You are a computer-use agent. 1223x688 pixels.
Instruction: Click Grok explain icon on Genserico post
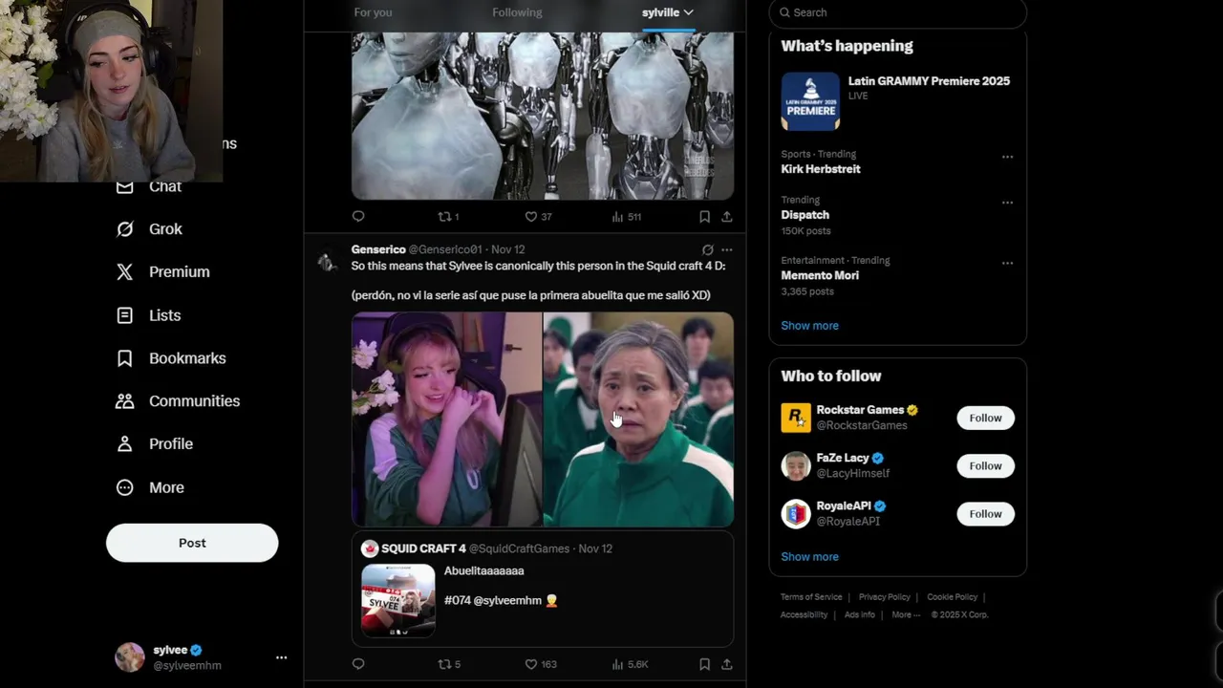coord(707,249)
